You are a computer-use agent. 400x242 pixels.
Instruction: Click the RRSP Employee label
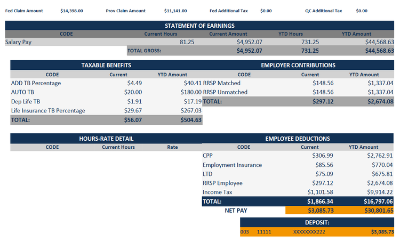coord(223,183)
